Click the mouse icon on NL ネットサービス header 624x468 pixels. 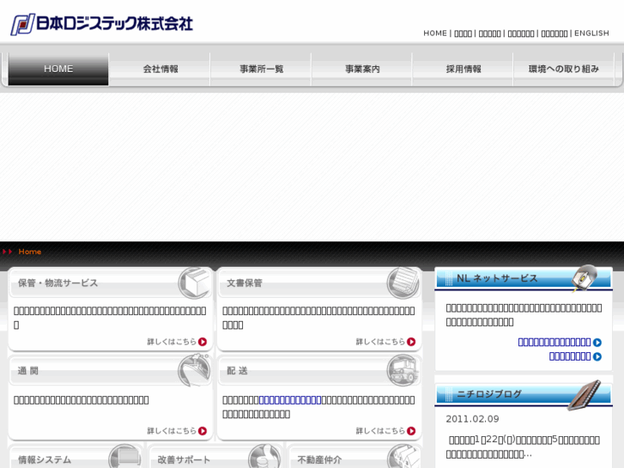[x=584, y=277]
